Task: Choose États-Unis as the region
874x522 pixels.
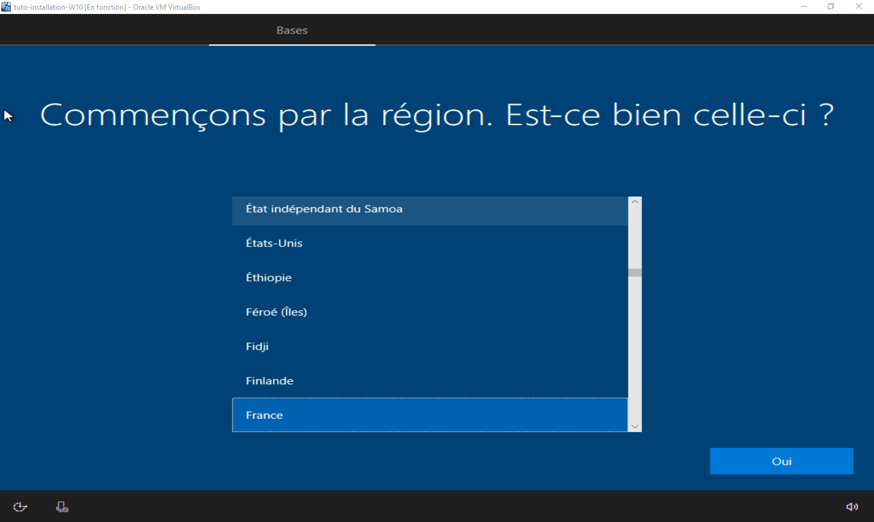Action: (x=430, y=243)
